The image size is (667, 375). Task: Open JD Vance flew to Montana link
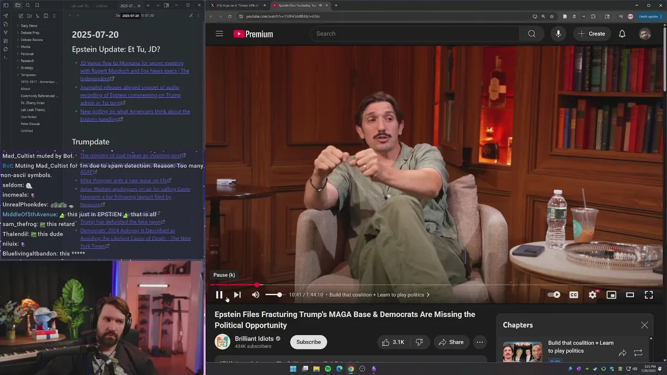pyautogui.click(x=134, y=70)
